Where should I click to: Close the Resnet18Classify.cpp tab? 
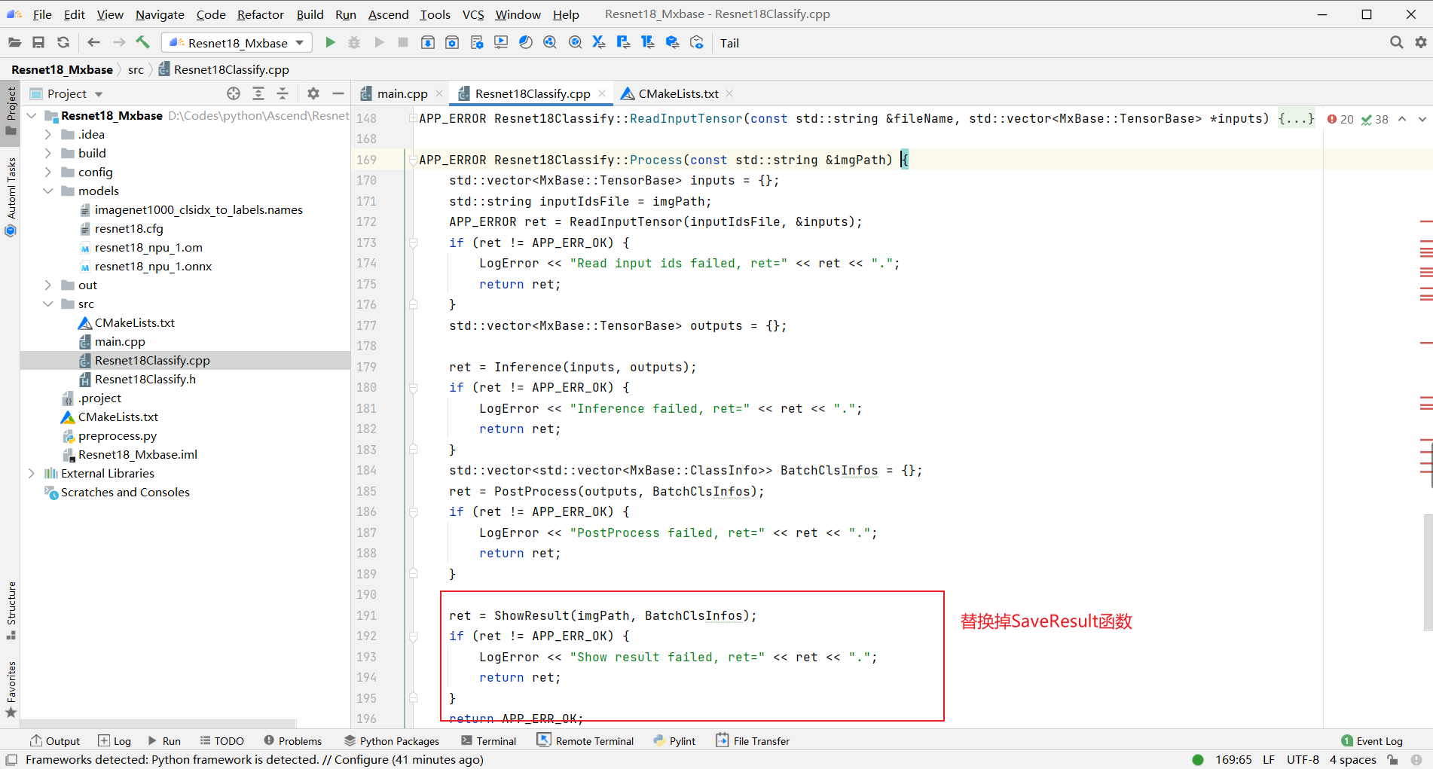(602, 93)
